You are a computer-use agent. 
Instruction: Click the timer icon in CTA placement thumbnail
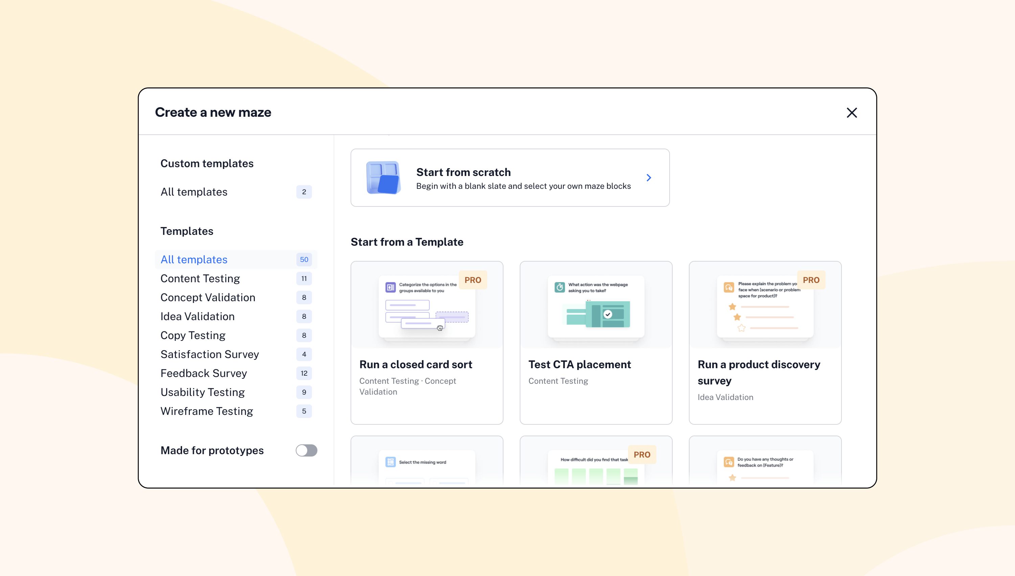point(560,287)
